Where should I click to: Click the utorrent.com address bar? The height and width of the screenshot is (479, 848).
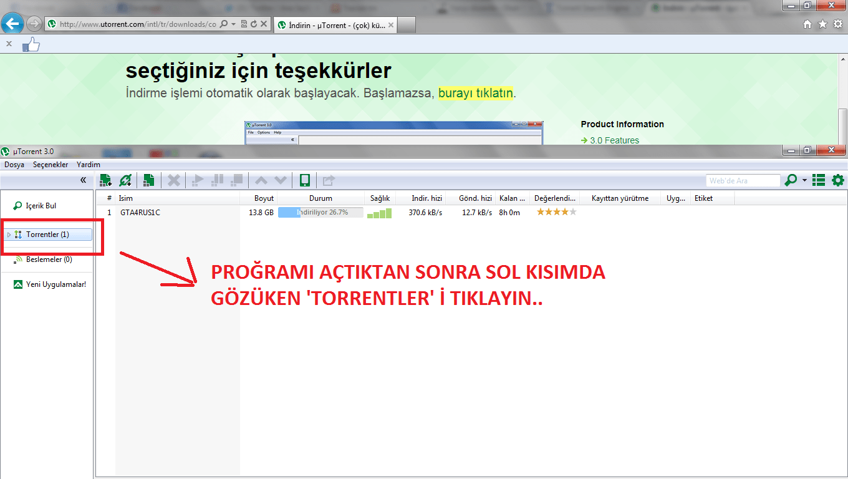tap(137, 24)
